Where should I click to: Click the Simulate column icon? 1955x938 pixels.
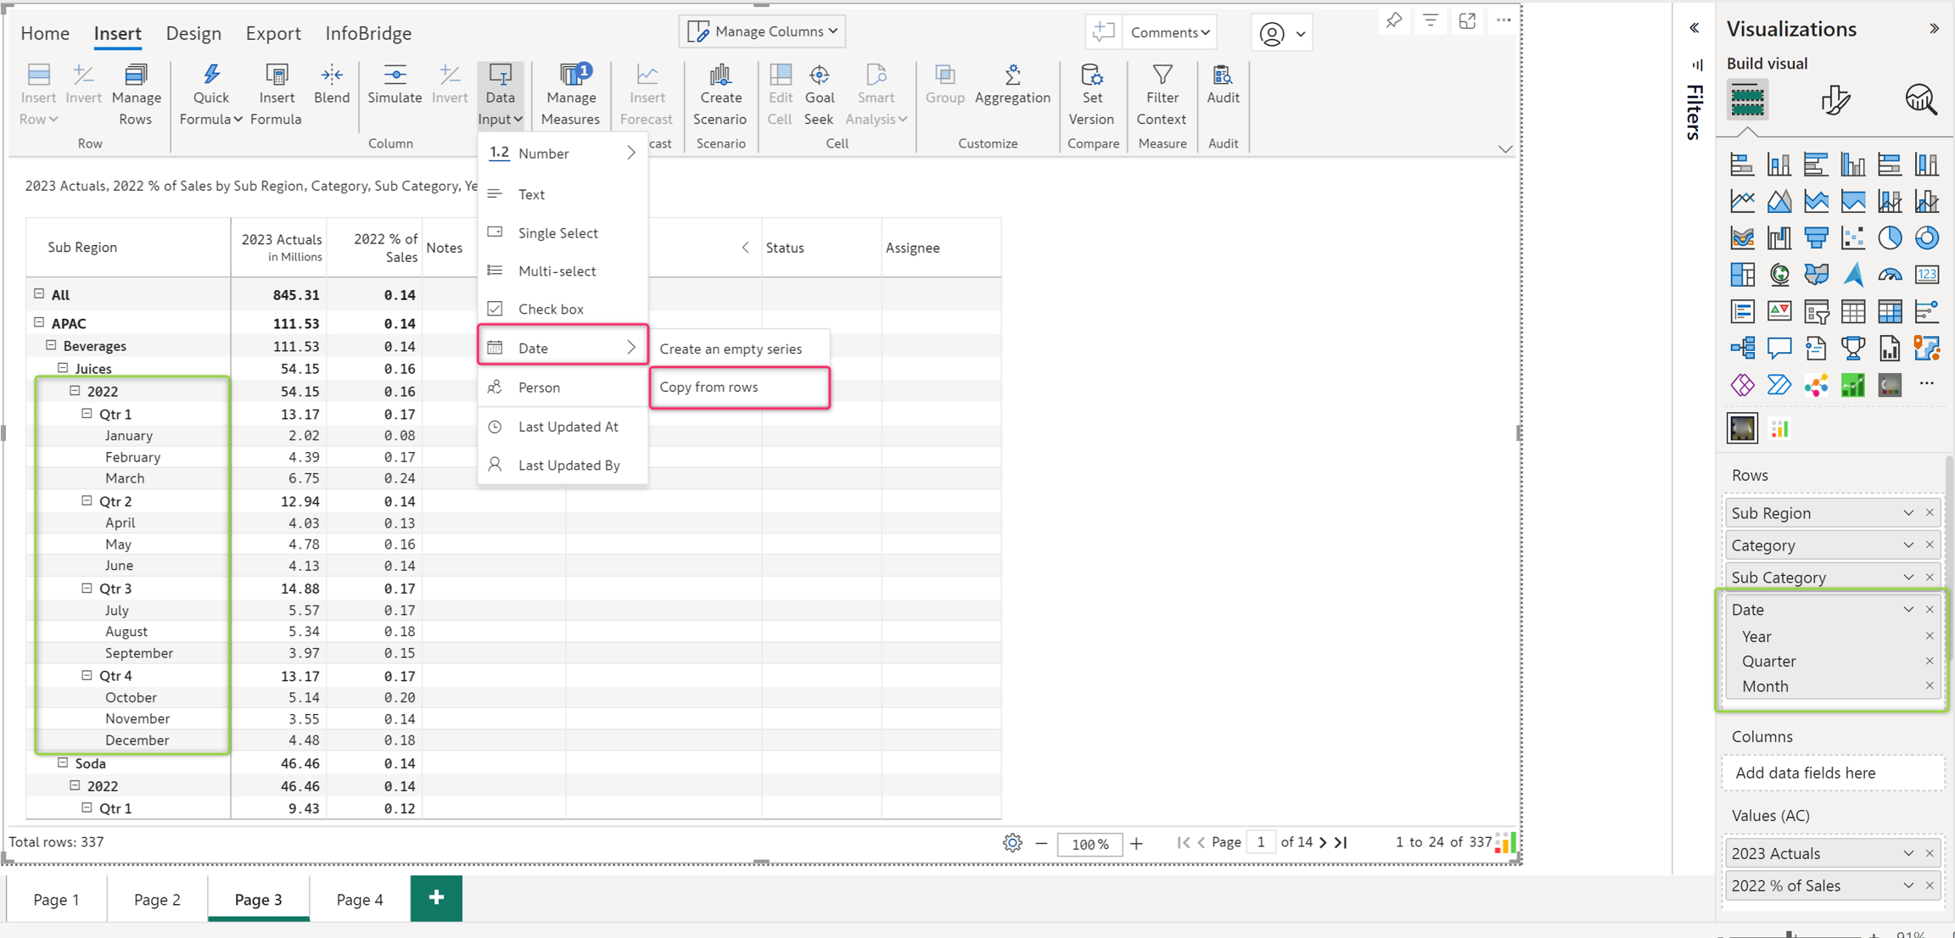pos(395,75)
